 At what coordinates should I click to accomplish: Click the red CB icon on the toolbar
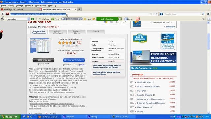coord(138,19)
